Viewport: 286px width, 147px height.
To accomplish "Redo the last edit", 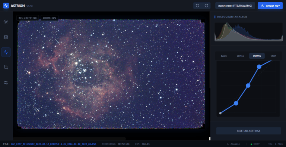I will (206, 6).
